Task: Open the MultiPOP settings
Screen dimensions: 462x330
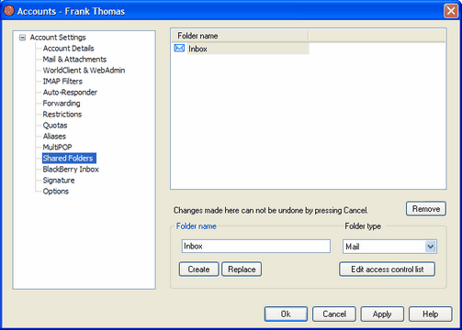Action: coord(57,148)
